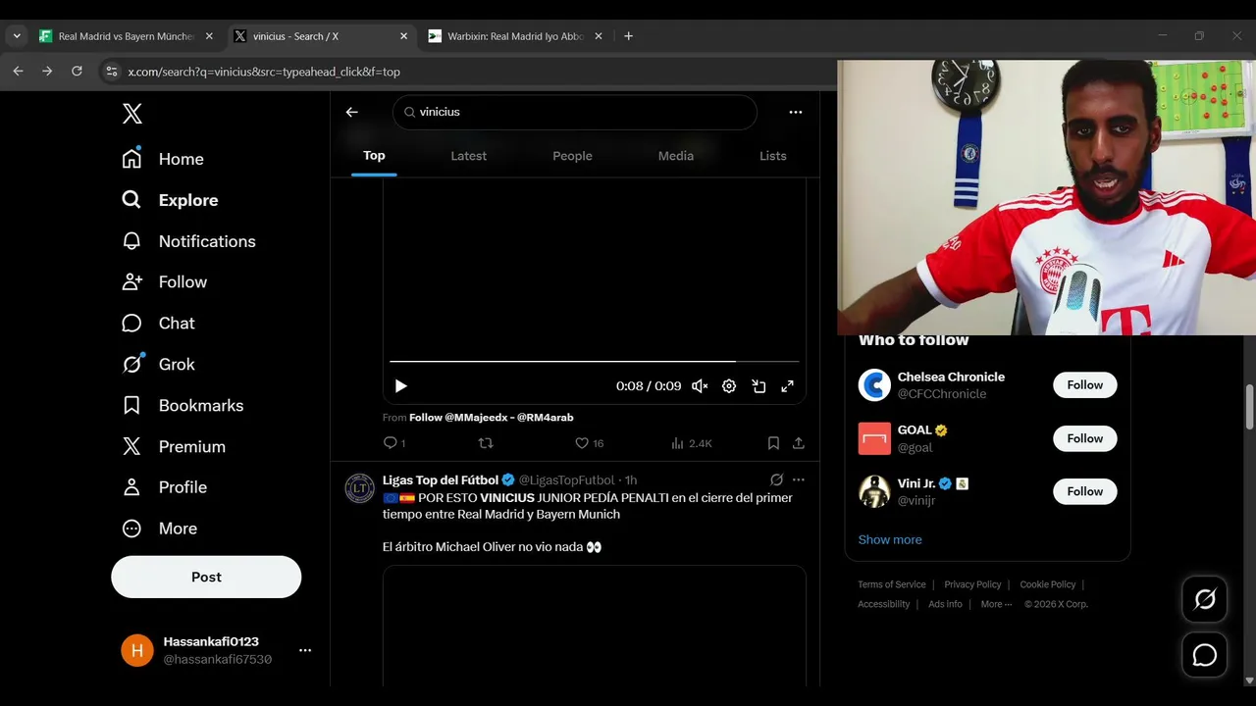Screen dimensions: 1256x706
Task: Click the back arrow beside search box
Action: click(x=352, y=112)
